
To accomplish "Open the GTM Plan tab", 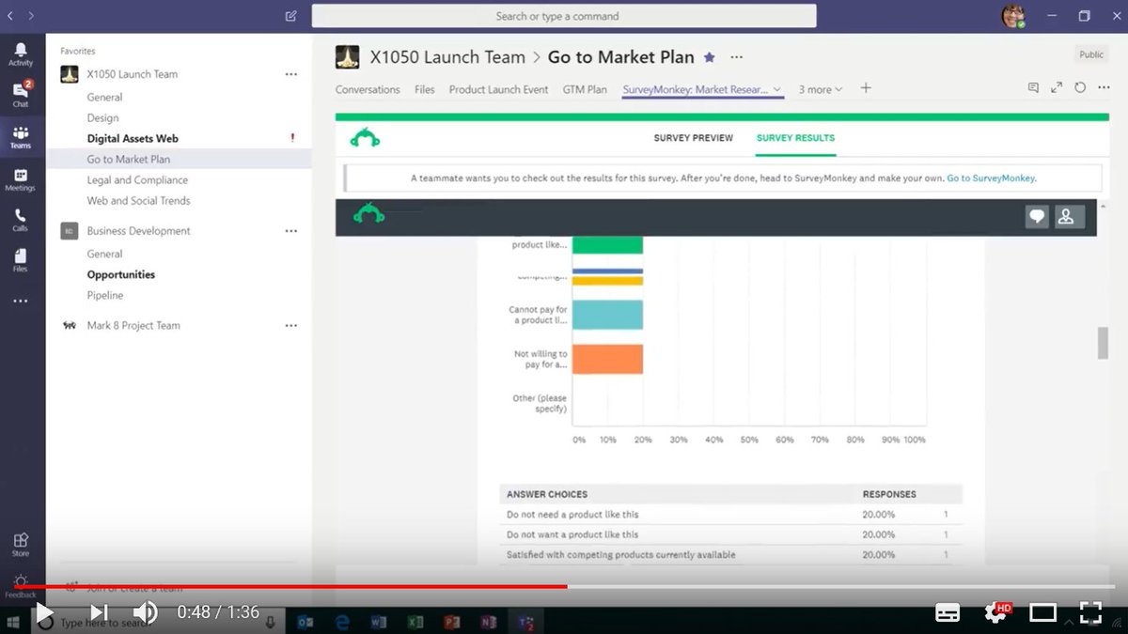I will 585,89.
